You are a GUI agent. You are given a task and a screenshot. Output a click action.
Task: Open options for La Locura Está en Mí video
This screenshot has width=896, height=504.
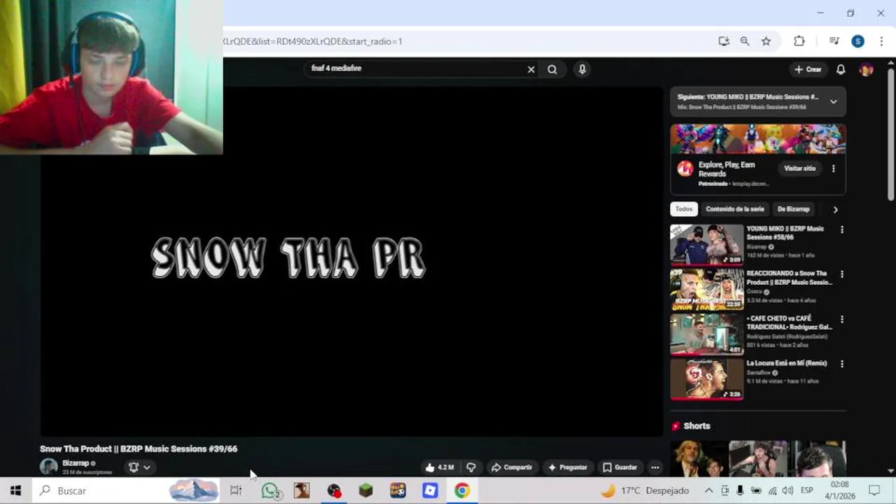[842, 364]
